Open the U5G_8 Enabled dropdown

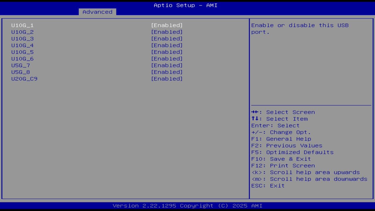[167, 72]
